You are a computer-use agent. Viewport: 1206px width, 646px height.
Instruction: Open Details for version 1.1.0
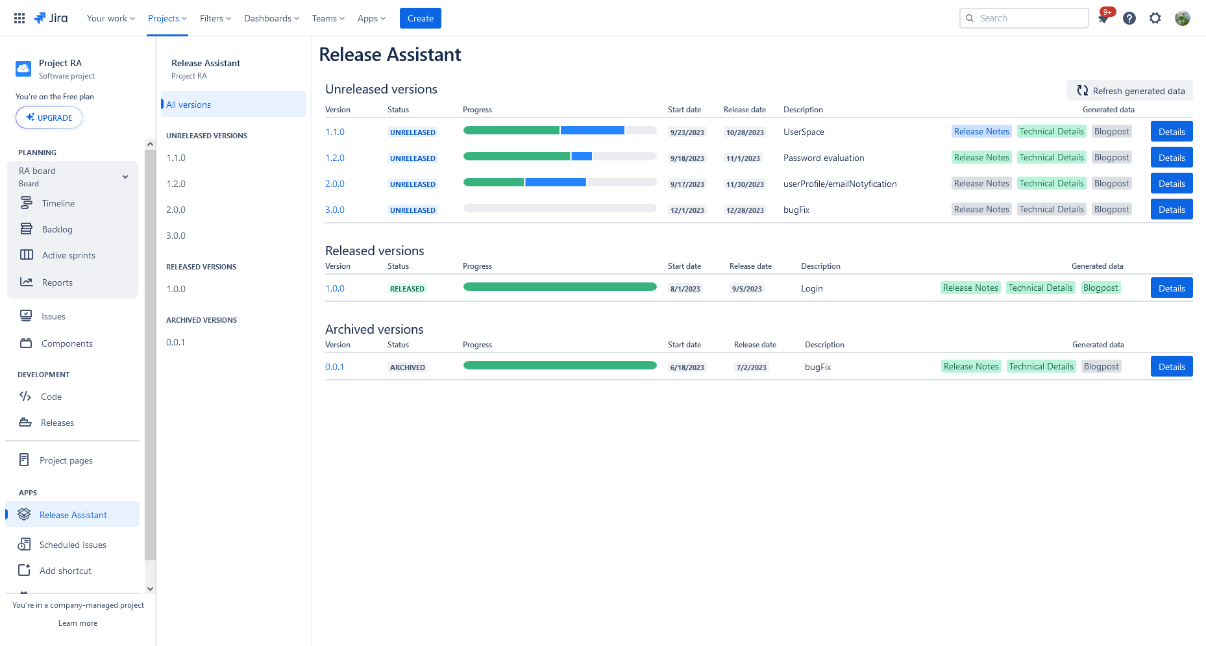click(1172, 132)
